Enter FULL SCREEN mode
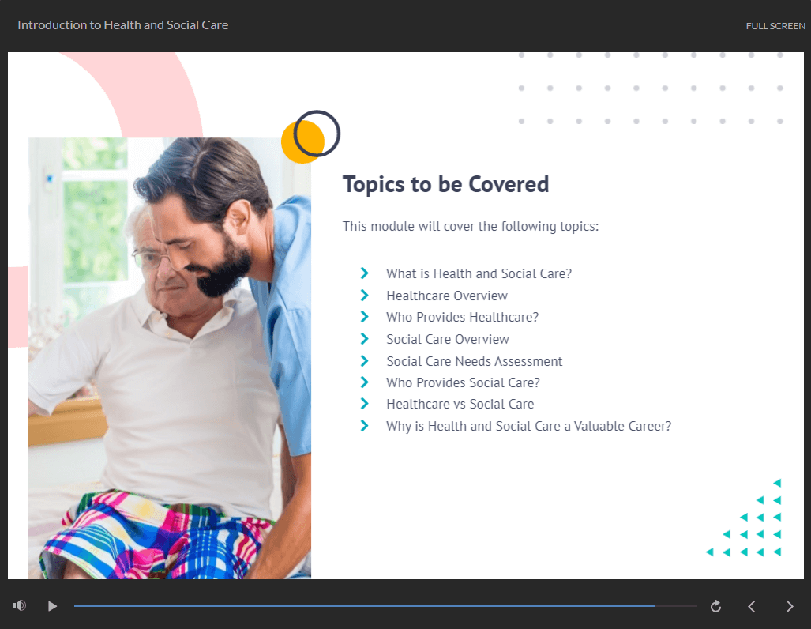This screenshot has width=811, height=629. [775, 26]
